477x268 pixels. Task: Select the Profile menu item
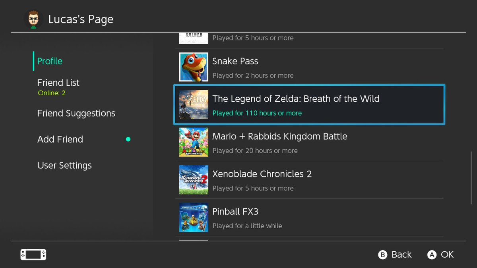50,61
